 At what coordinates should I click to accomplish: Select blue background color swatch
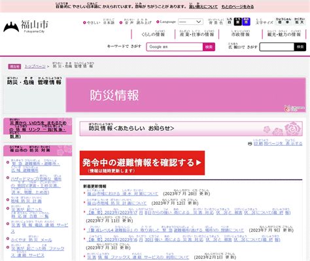tap(246, 22)
